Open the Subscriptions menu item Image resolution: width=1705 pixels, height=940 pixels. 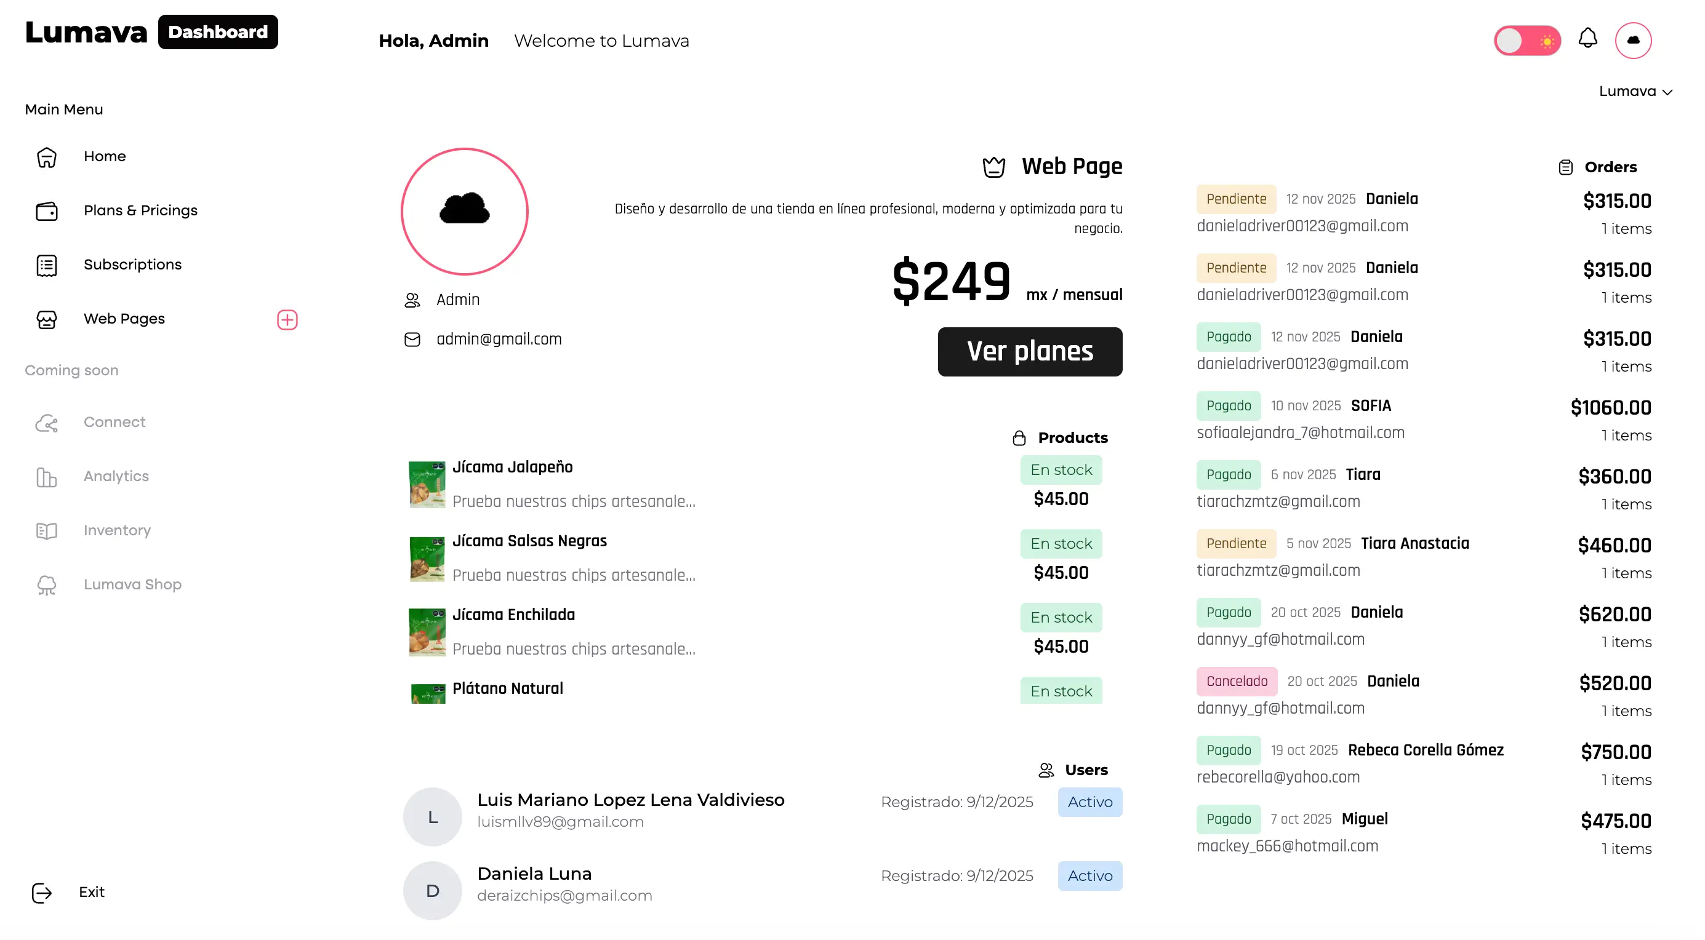coord(132,265)
